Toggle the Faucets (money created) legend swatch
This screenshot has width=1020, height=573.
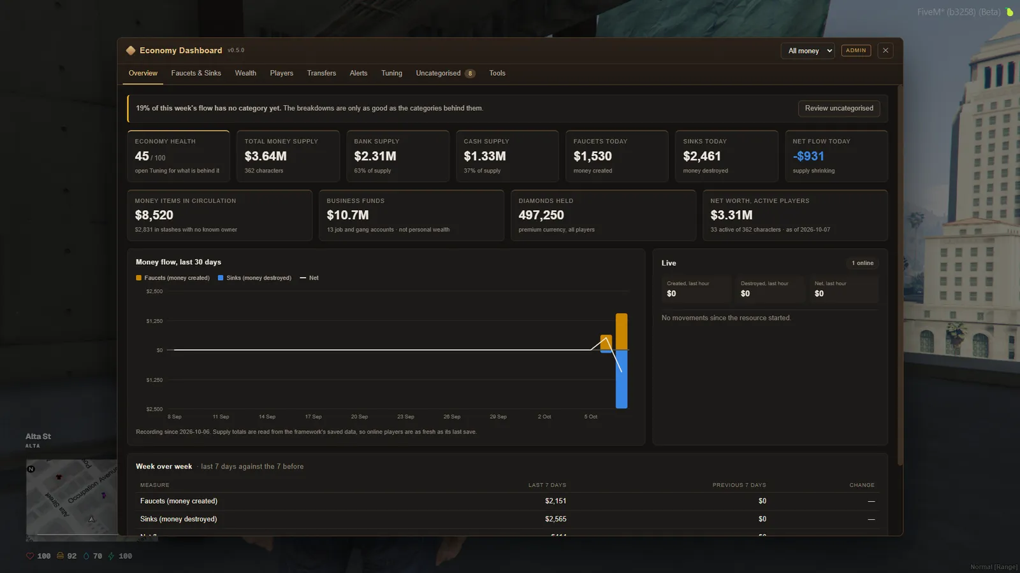click(139, 278)
